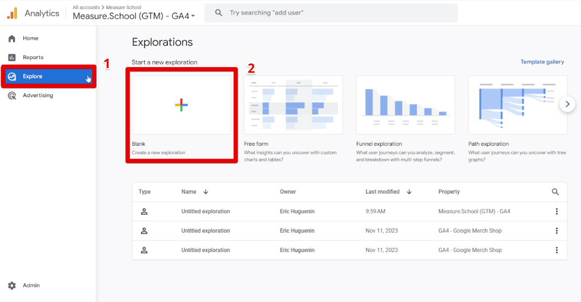Choose the Free form template
The image size is (581, 302).
pos(293,105)
